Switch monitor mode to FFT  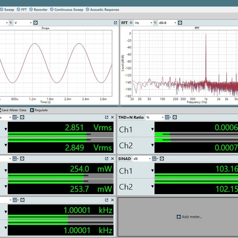(x=21, y=10)
